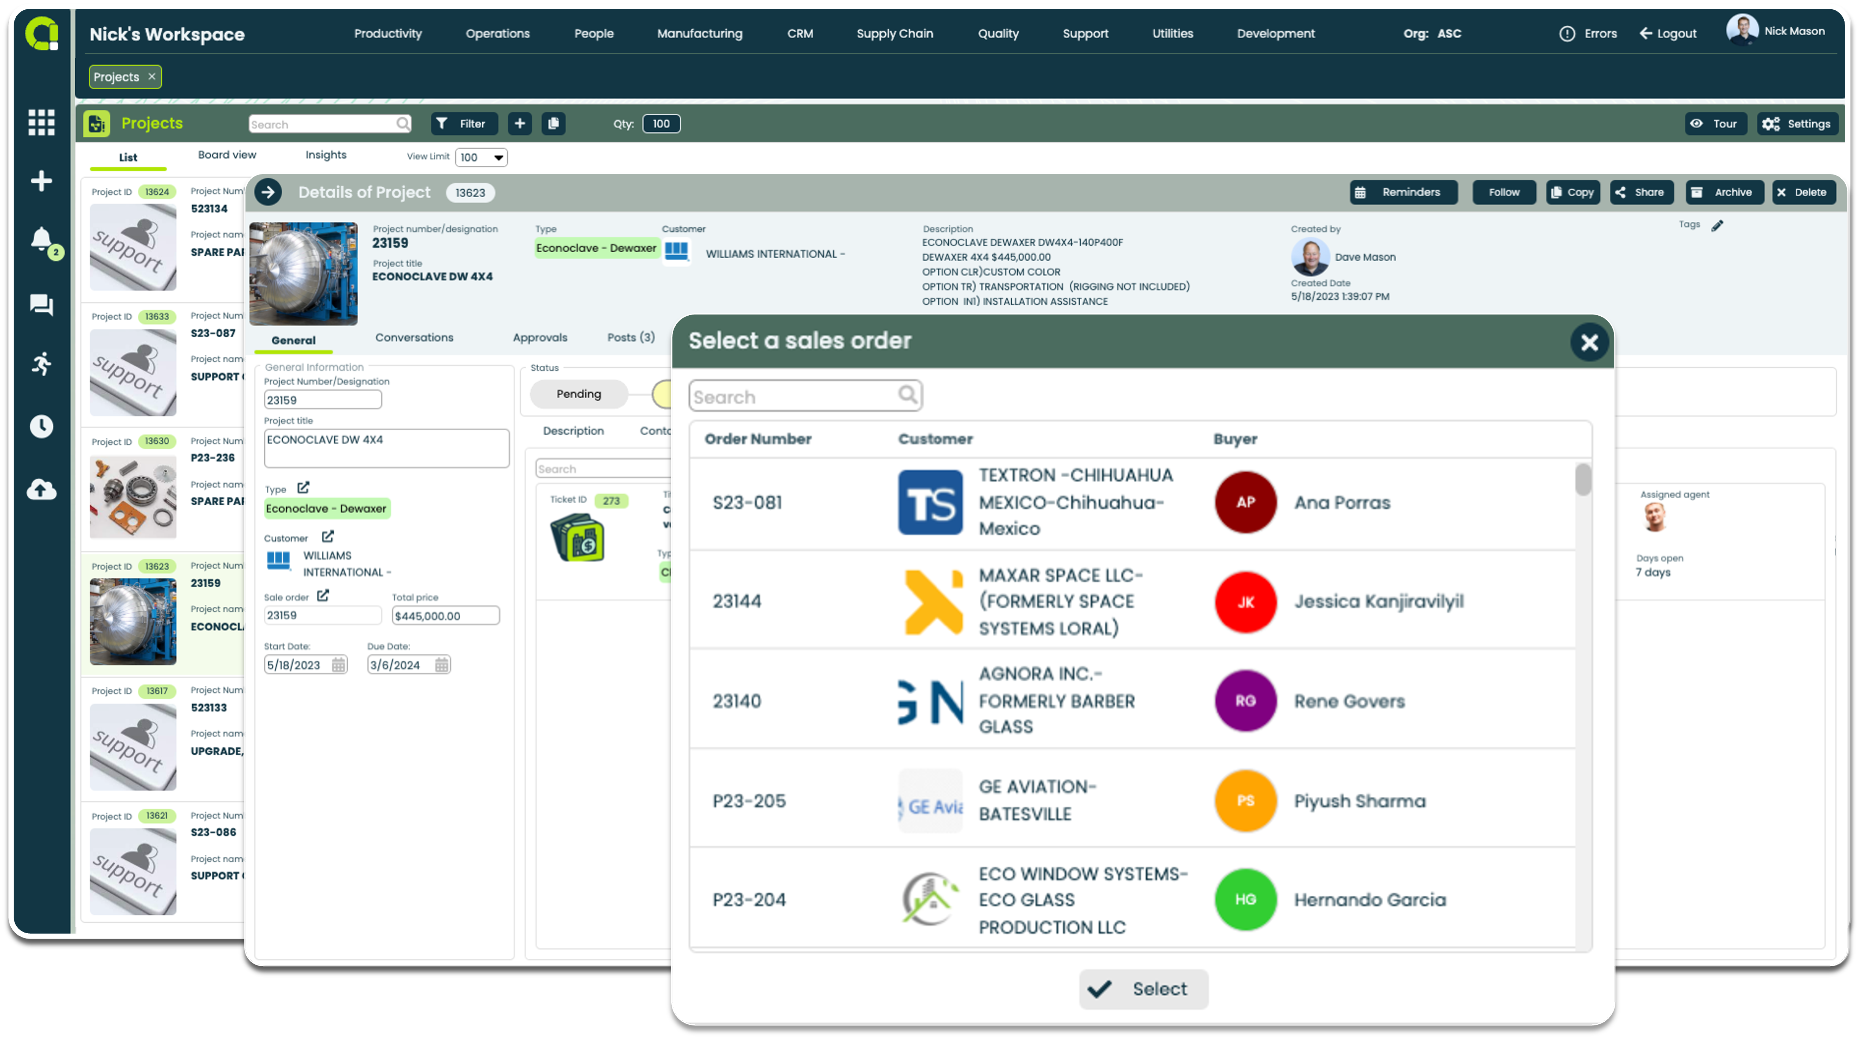Click the Archive button
Image resolution: width=1859 pixels, height=1038 pixels.
(x=1724, y=192)
